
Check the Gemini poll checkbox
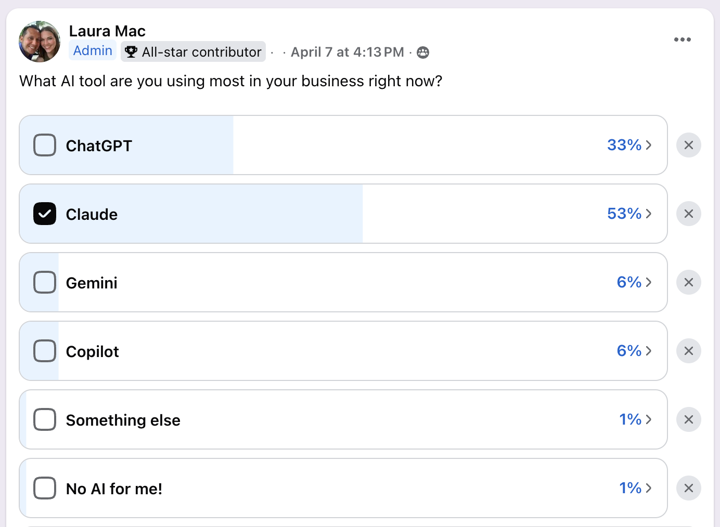(x=45, y=282)
